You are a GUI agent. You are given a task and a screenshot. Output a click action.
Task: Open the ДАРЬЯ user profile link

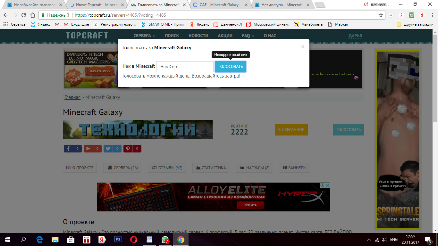pyautogui.click(x=355, y=36)
